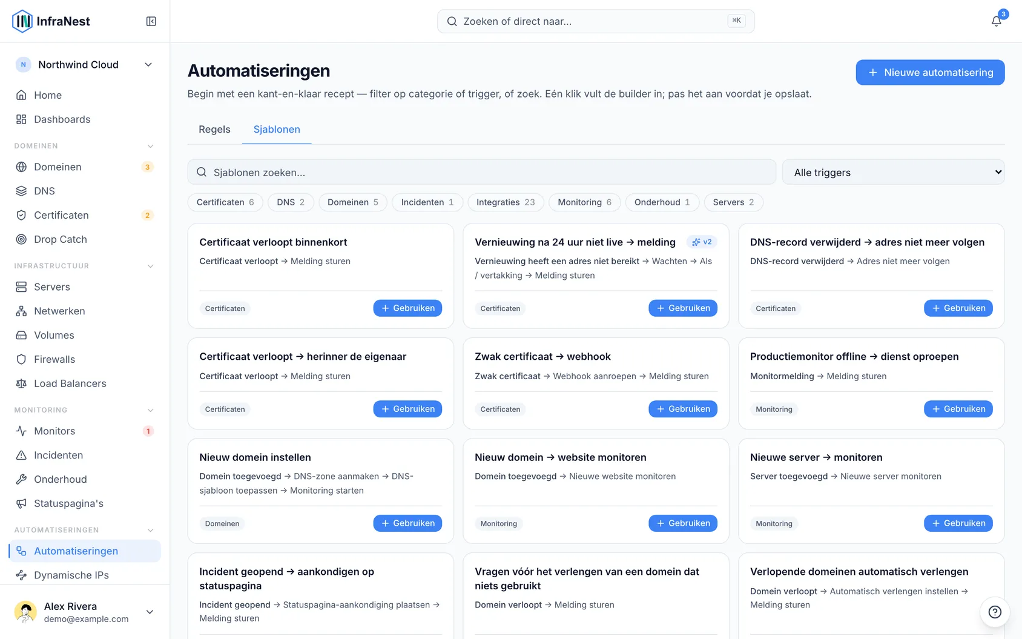
Task: Use the Nieuwe server monitoren template
Action: click(958, 523)
